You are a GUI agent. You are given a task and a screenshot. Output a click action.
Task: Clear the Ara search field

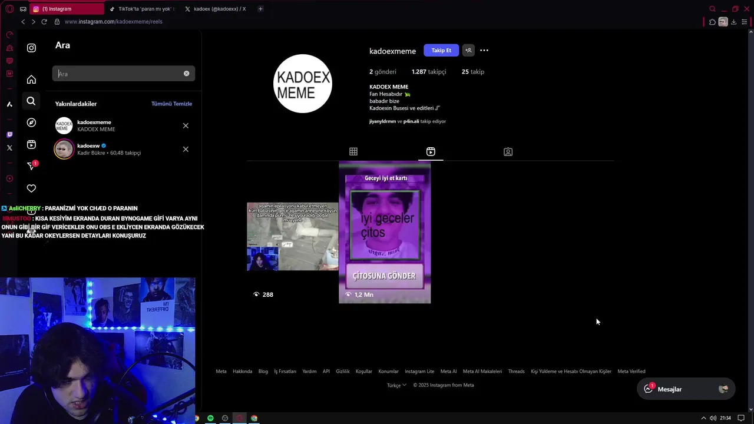(186, 74)
